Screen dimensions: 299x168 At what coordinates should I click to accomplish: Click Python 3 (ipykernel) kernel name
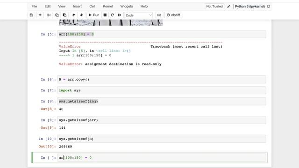pos(250,6)
